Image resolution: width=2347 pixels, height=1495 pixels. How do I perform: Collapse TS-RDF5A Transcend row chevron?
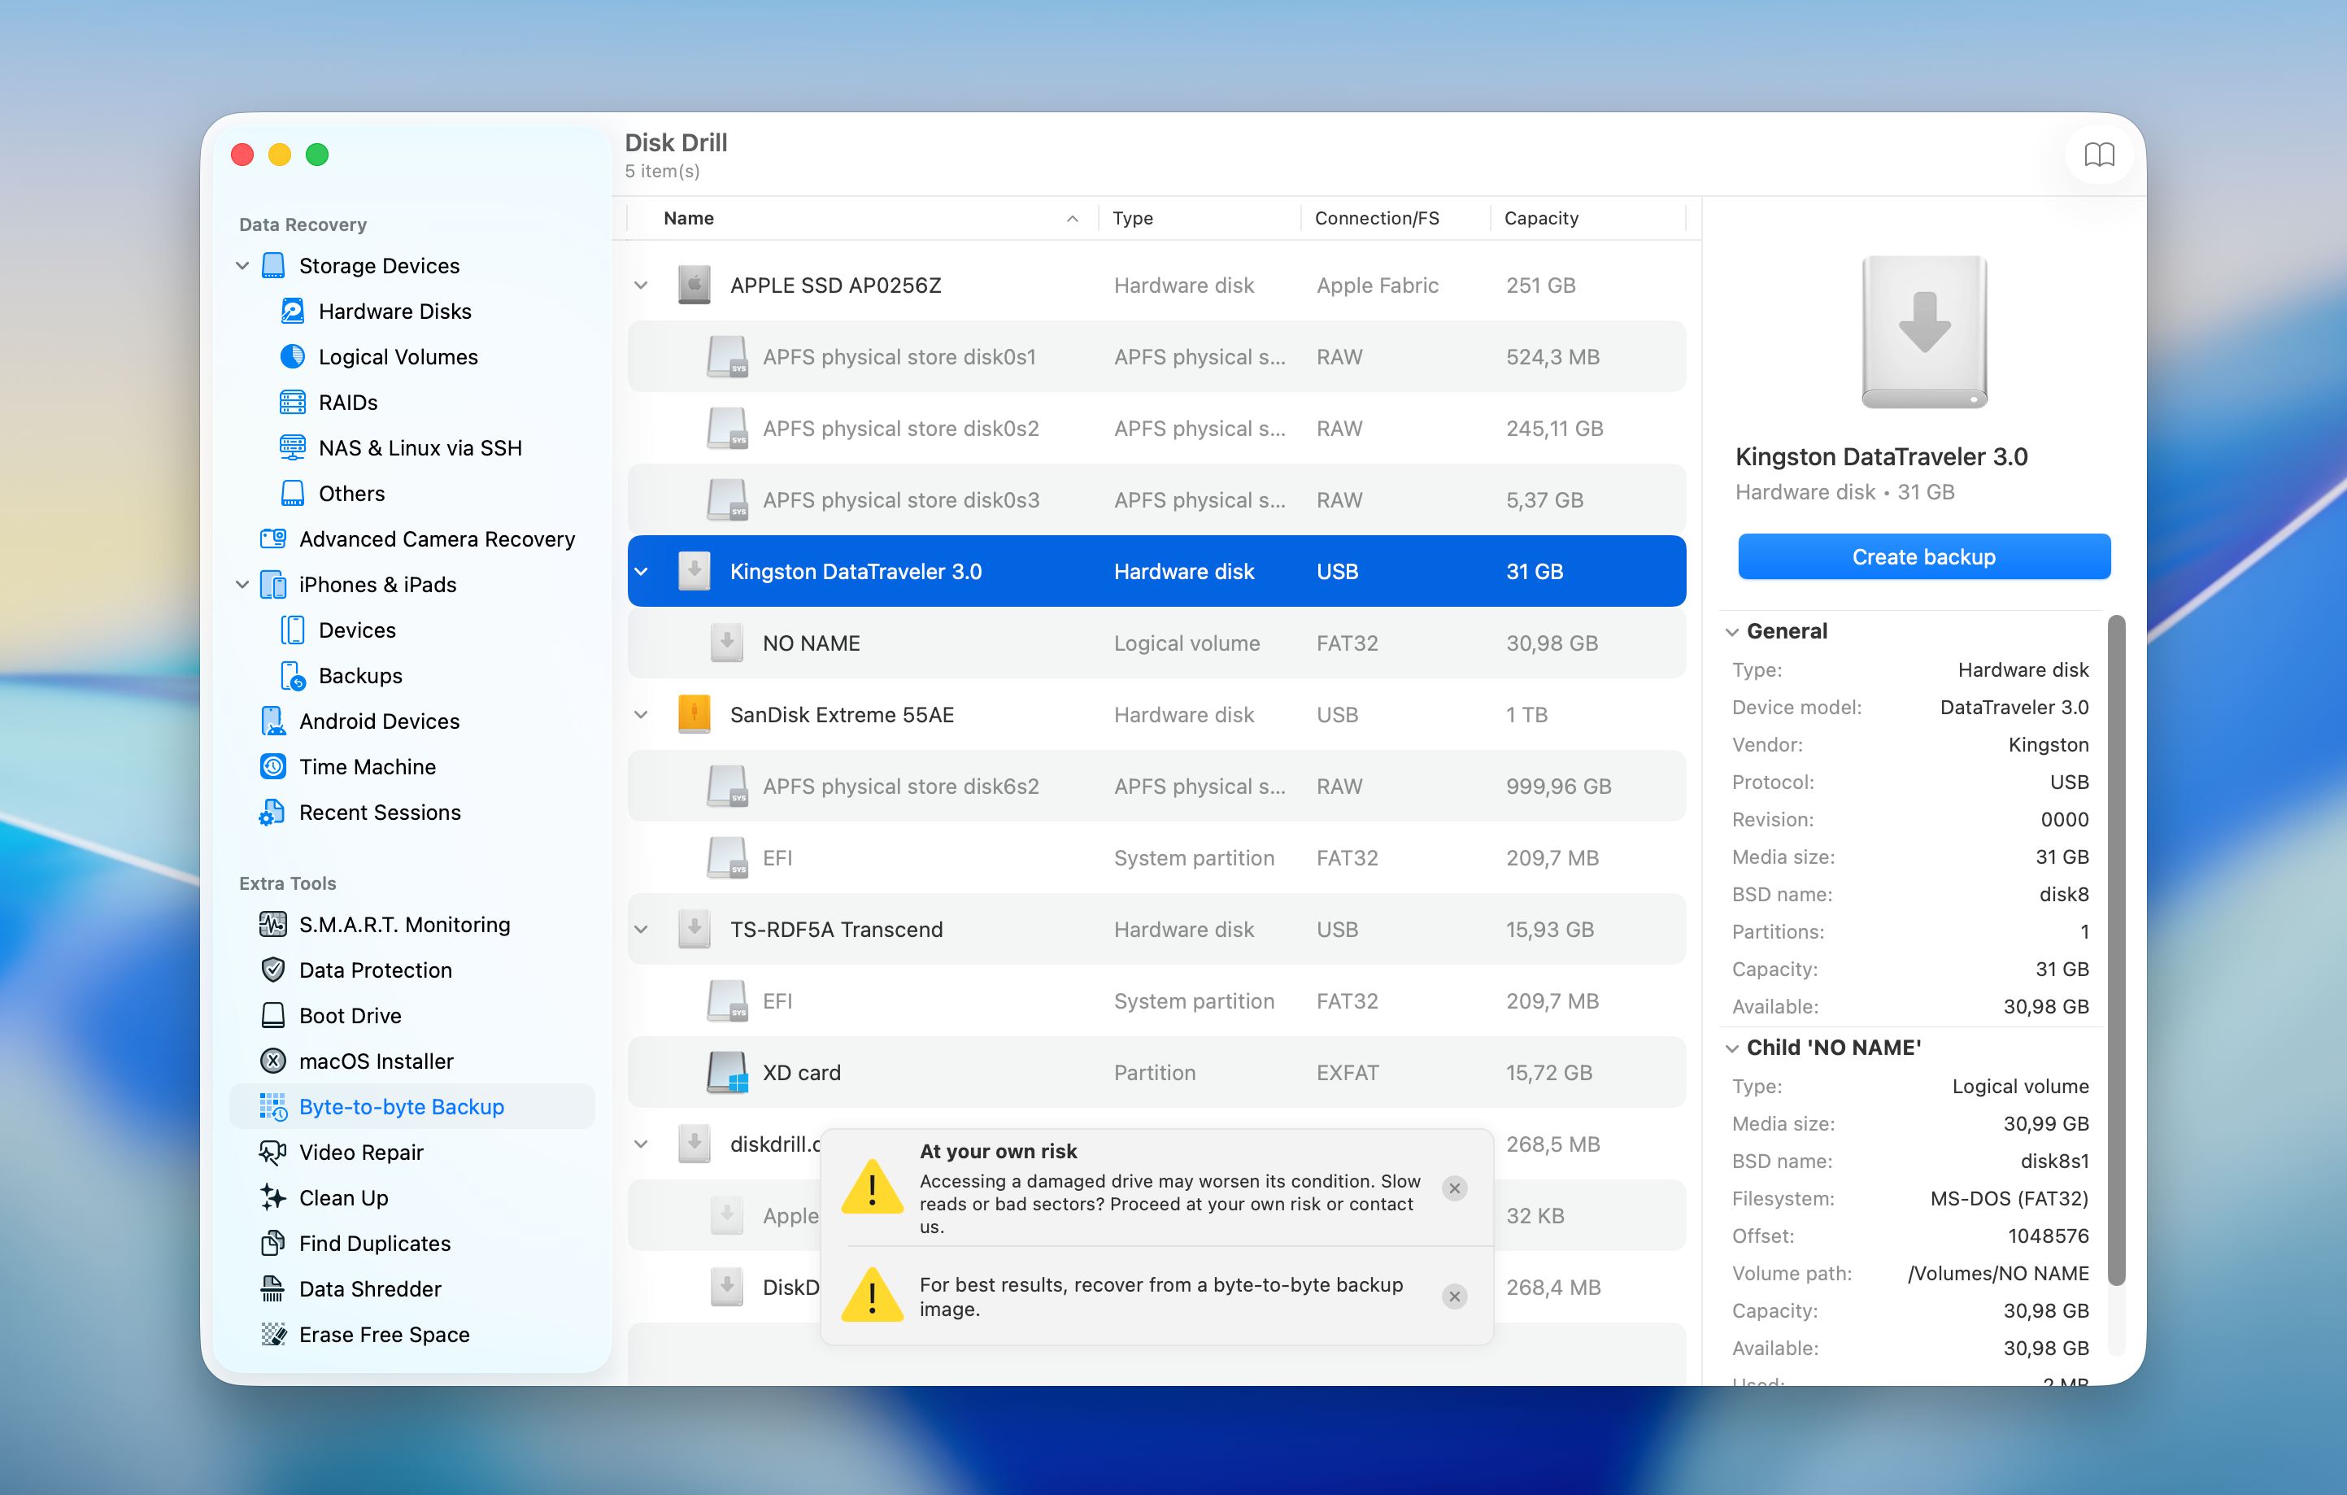640,929
